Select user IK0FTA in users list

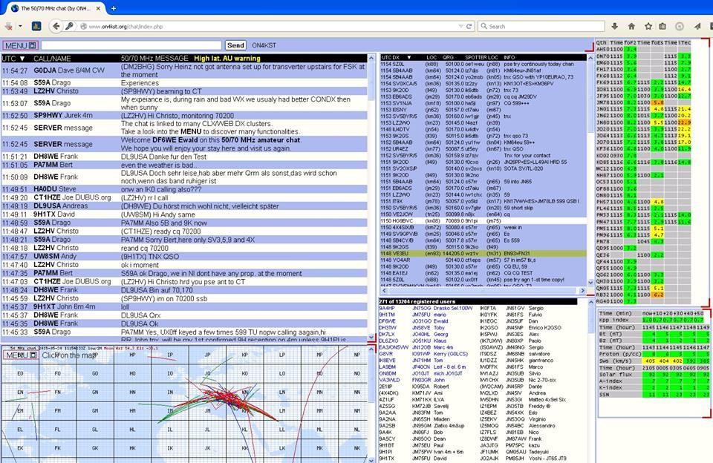tap(488, 308)
